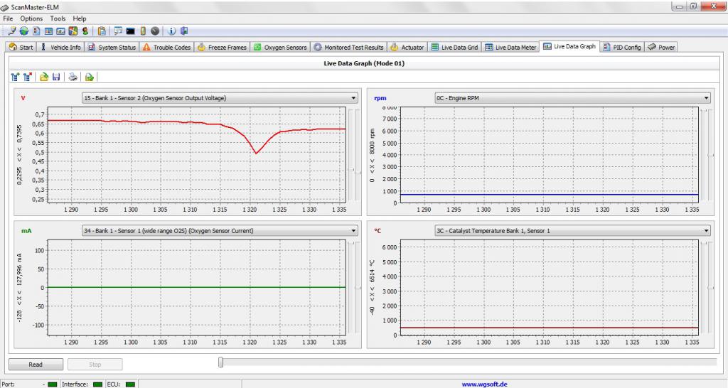The image size is (728, 388).
Task: Expand the wide range O2S Sensor Current dropdown
Action: click(353, 231)
